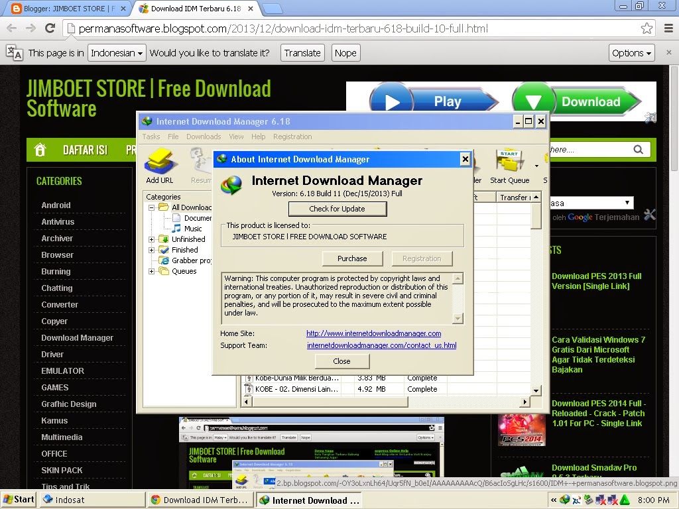The image size is (679, 509).
Task: Click the Indosat taskbar item
Action: pyautogui.click(x=93, y=500)
